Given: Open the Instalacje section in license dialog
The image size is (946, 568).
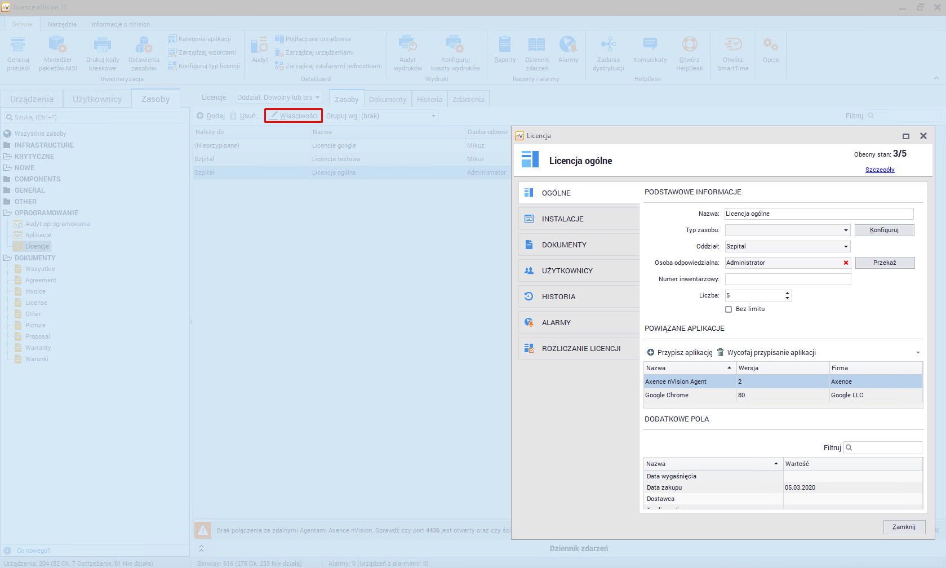Looking at the screenshot, I should [562, 219].
